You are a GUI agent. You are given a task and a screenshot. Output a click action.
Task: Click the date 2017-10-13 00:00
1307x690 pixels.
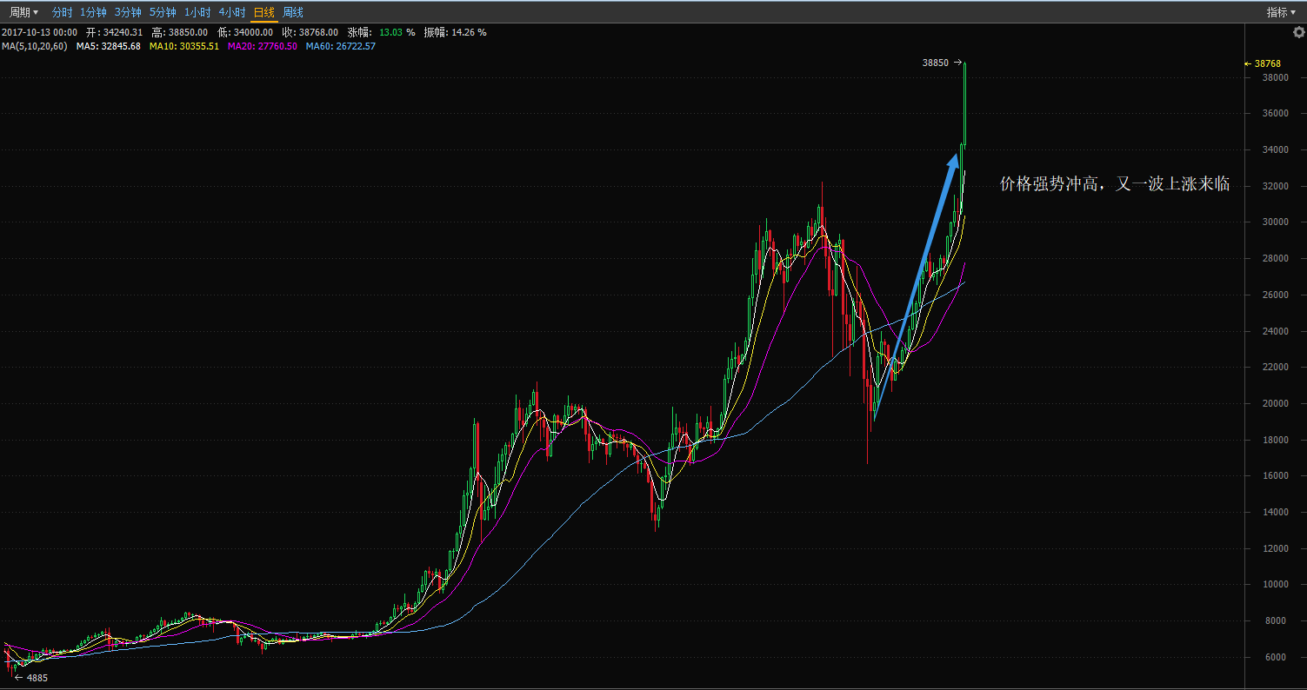tap(39, 32)
